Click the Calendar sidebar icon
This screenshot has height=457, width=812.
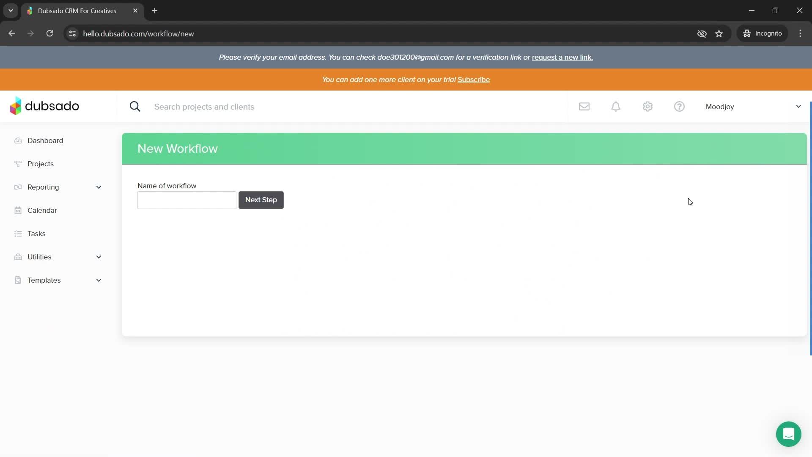18,210
